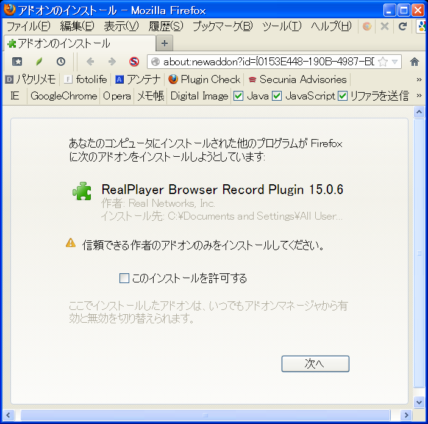Click the 次へ button

[x=315, y=364]
